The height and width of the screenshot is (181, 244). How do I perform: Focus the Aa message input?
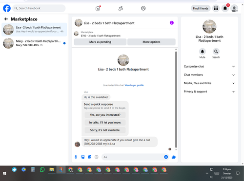[133, 157]
